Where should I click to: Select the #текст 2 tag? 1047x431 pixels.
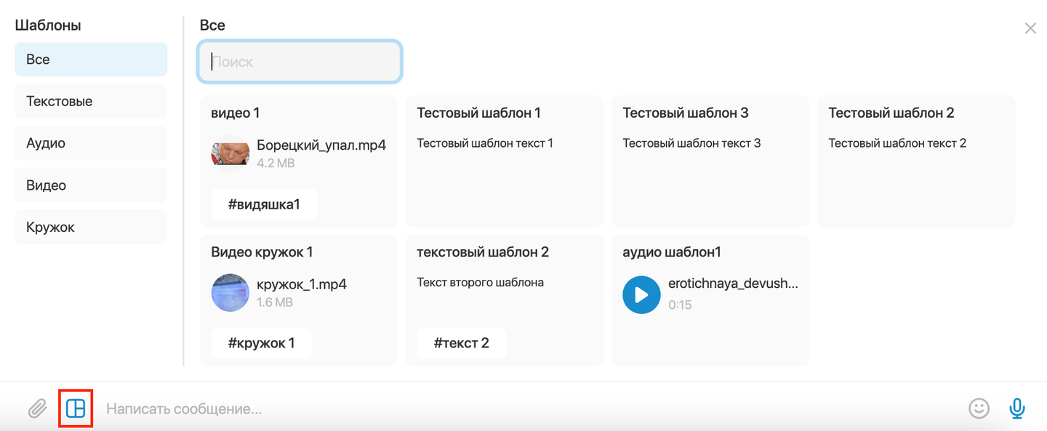[461, 343]
